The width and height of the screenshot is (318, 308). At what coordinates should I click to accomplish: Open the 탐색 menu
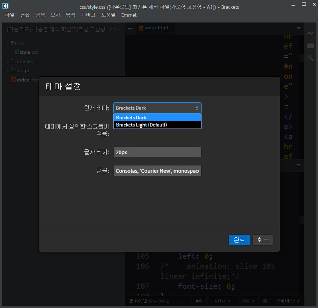coord(71,15)
